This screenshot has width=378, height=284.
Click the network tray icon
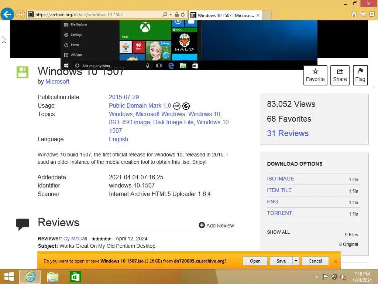click(x=334, y=277)
